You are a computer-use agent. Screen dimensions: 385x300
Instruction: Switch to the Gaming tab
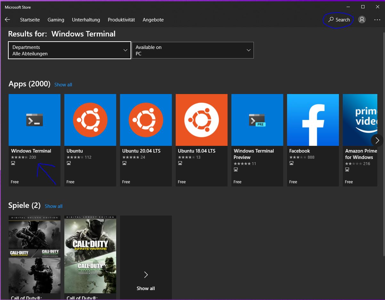(x=56, y=20)
